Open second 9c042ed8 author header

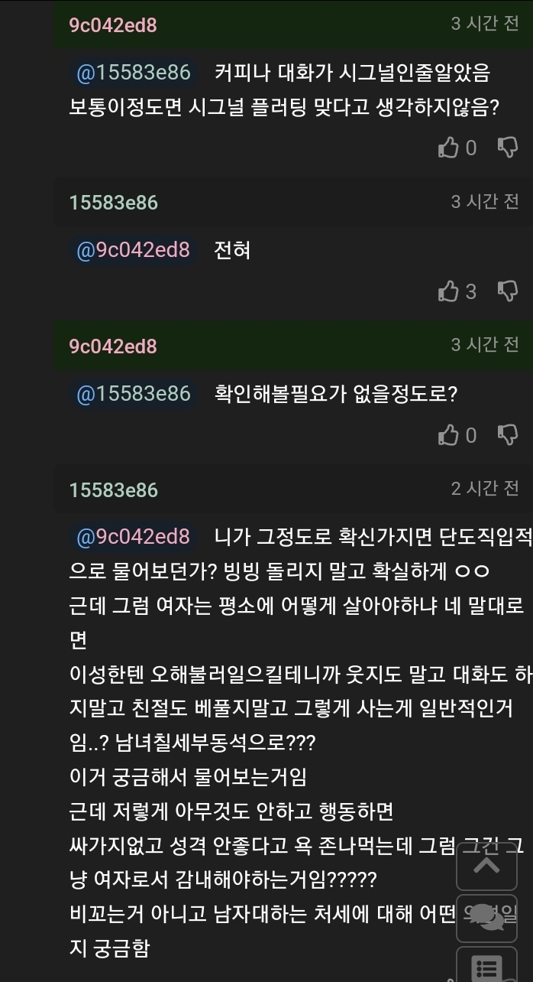113,346
